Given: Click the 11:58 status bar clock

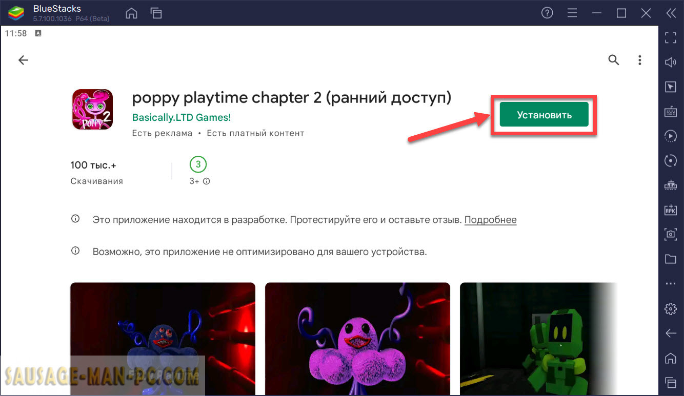Looking at the screenshot, I should point(15,33).
